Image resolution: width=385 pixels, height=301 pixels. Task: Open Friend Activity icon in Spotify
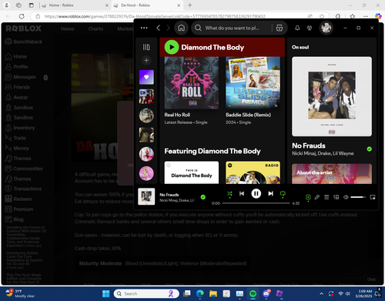[310, 28]
